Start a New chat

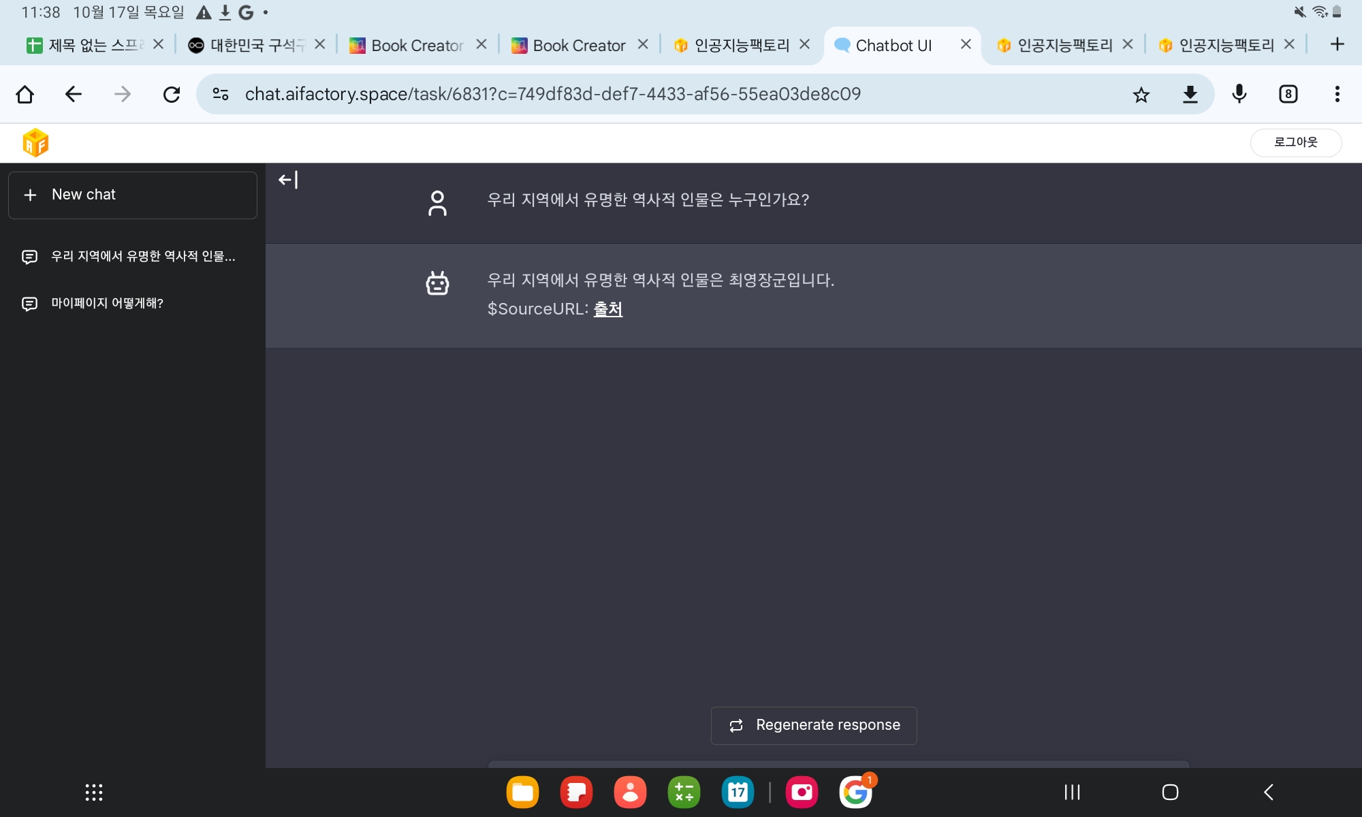133,195
